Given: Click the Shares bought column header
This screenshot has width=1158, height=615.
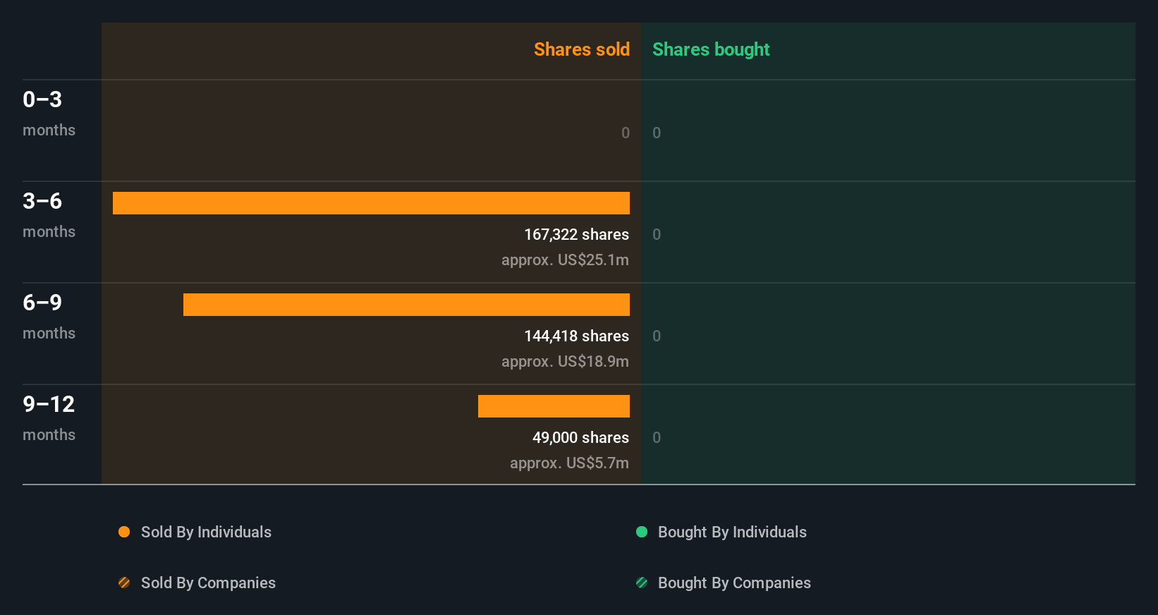Looking at the screenshot, I should point(711,49).
